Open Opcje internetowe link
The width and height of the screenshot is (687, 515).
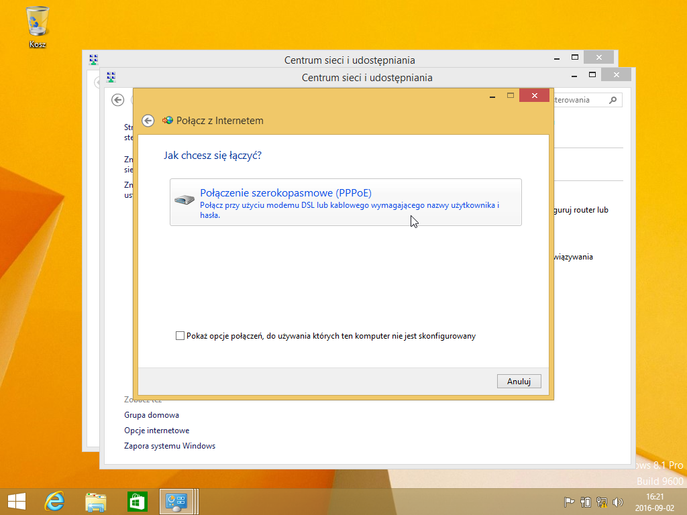click(x=157, y=430)
